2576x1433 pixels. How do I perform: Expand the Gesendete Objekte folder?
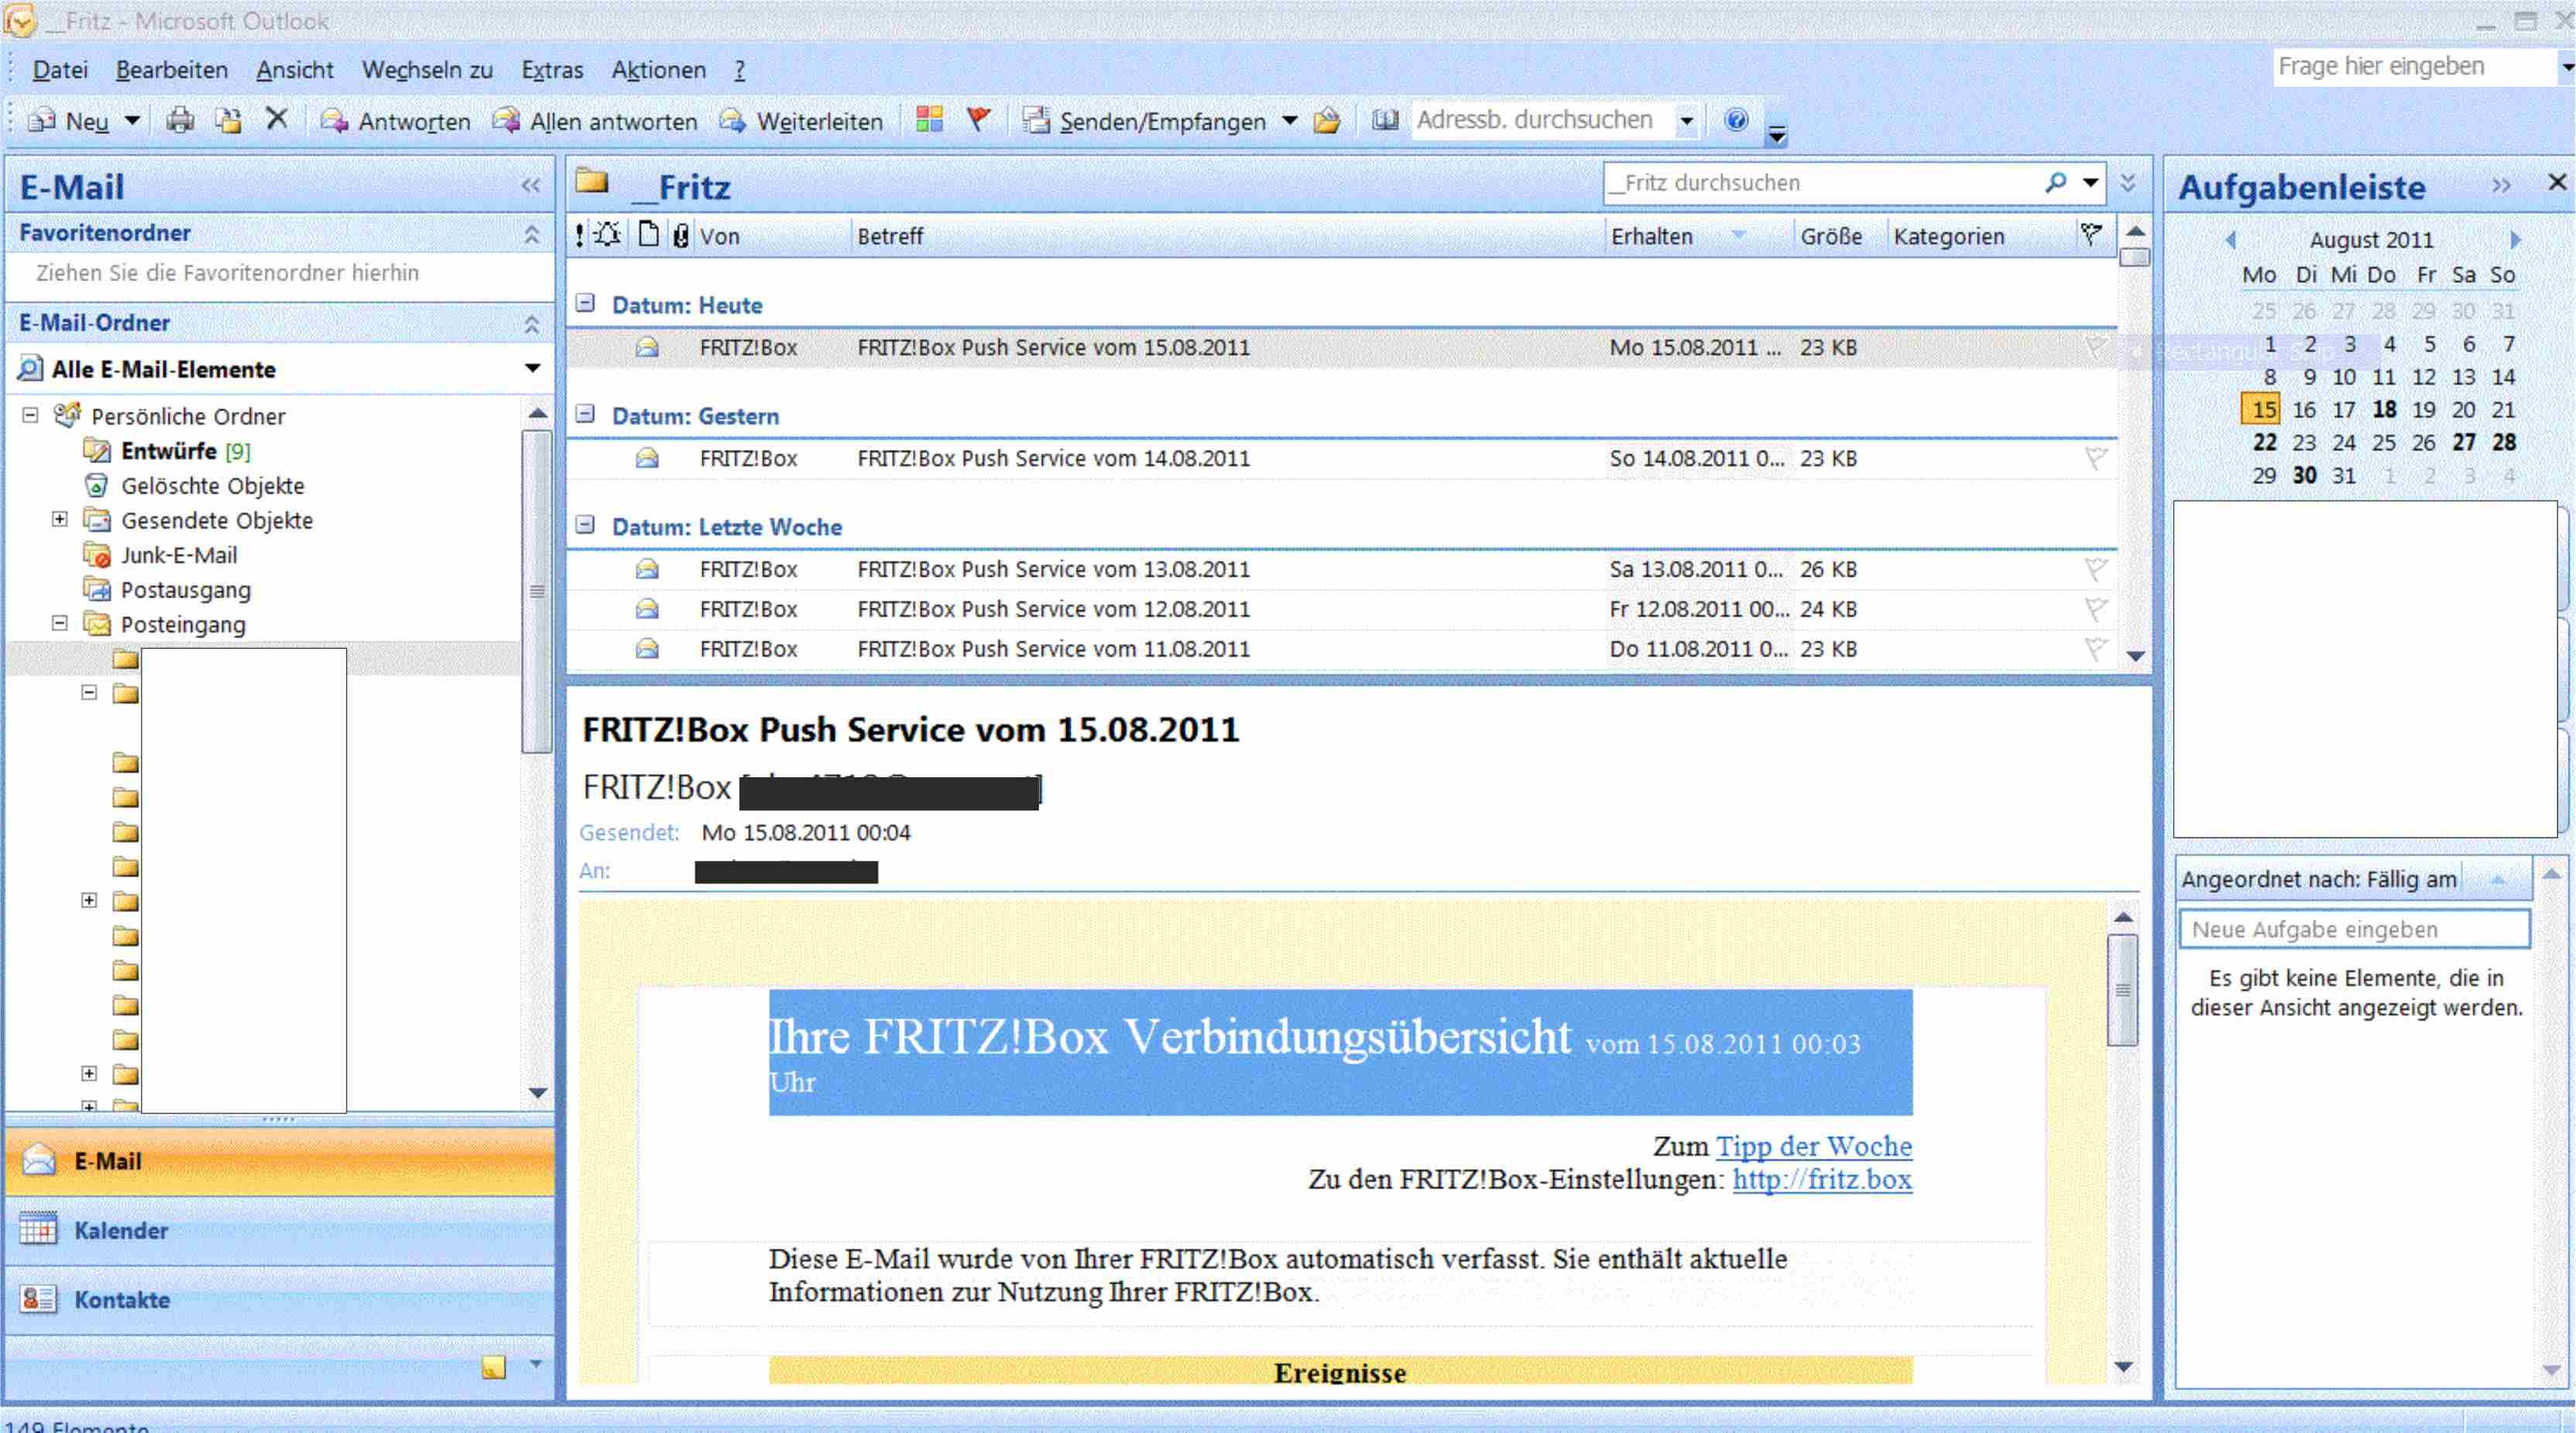pyautogui.click(x=60, y=519)
